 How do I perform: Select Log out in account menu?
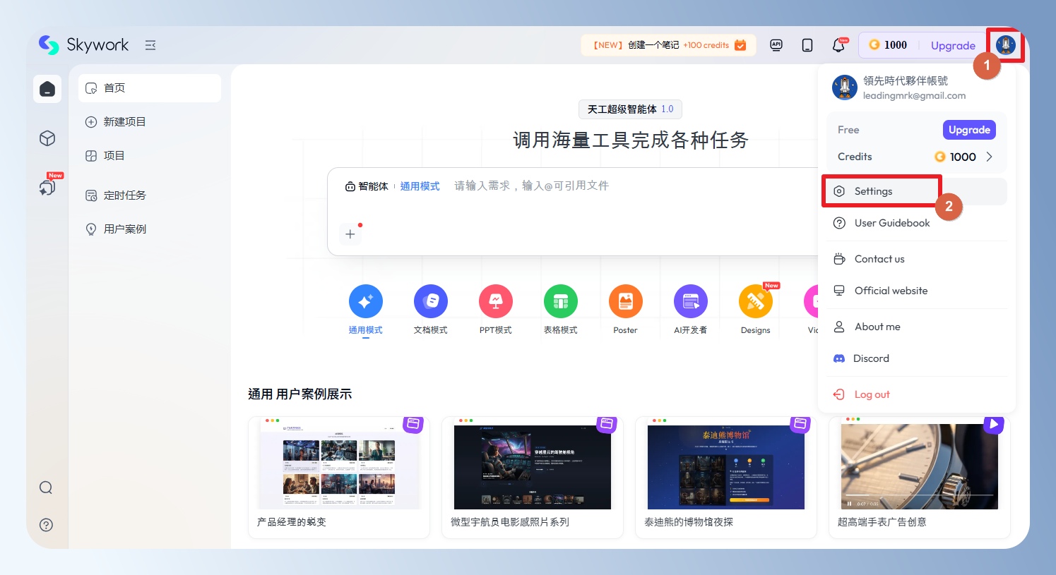(x=872, y=394)
